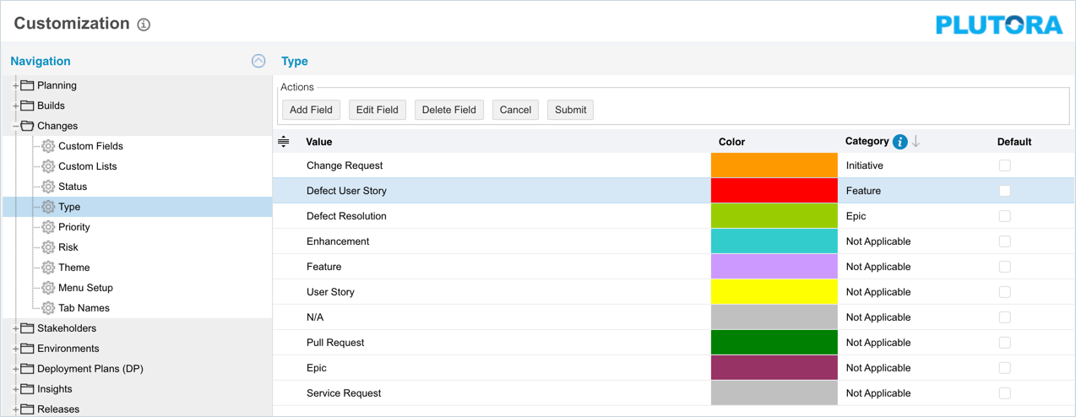Image resolution: width=1076 pixels, height=417 pixels.
Task: Enable Default checkbox for Defect Resolution
Action: [x=1005, y=216]
